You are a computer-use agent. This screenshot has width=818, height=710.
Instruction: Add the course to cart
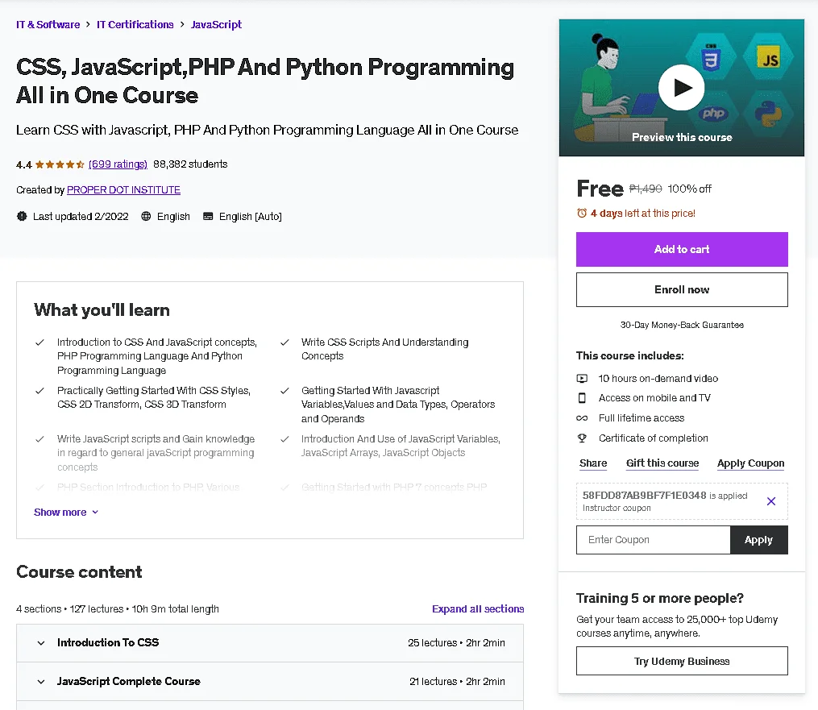pos(682,249)
